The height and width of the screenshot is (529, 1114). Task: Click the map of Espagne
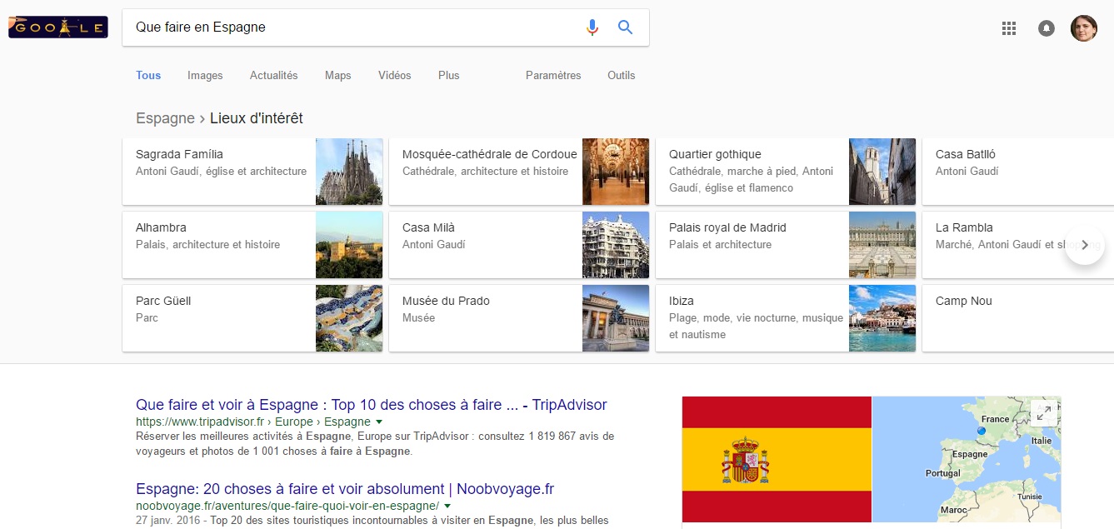(x=967, y=459)
